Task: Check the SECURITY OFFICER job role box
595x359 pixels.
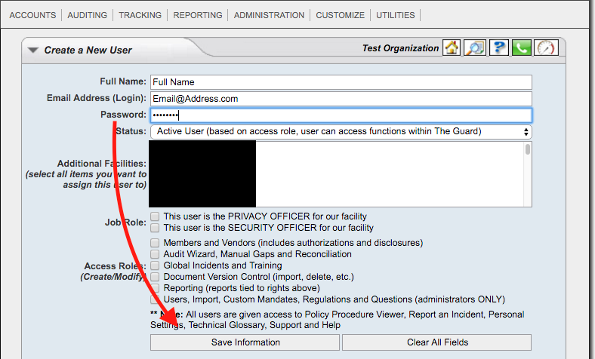Action: 155,228
